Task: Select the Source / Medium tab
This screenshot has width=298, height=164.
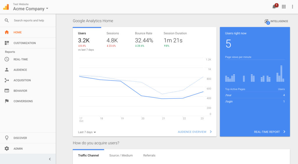Action: (x=121, y=155)
